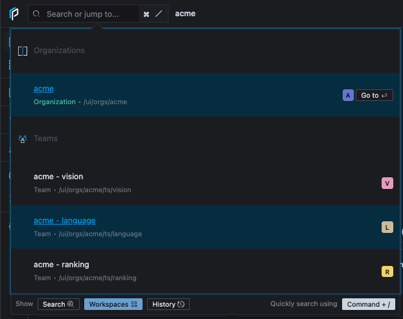Click the 'acme' breadcrumb in header
Viewport: 403px width, 319px height.
[x=185, y=14]
